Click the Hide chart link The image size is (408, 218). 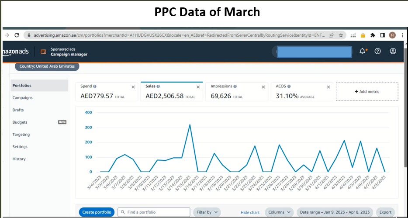(x=250, y=212)
